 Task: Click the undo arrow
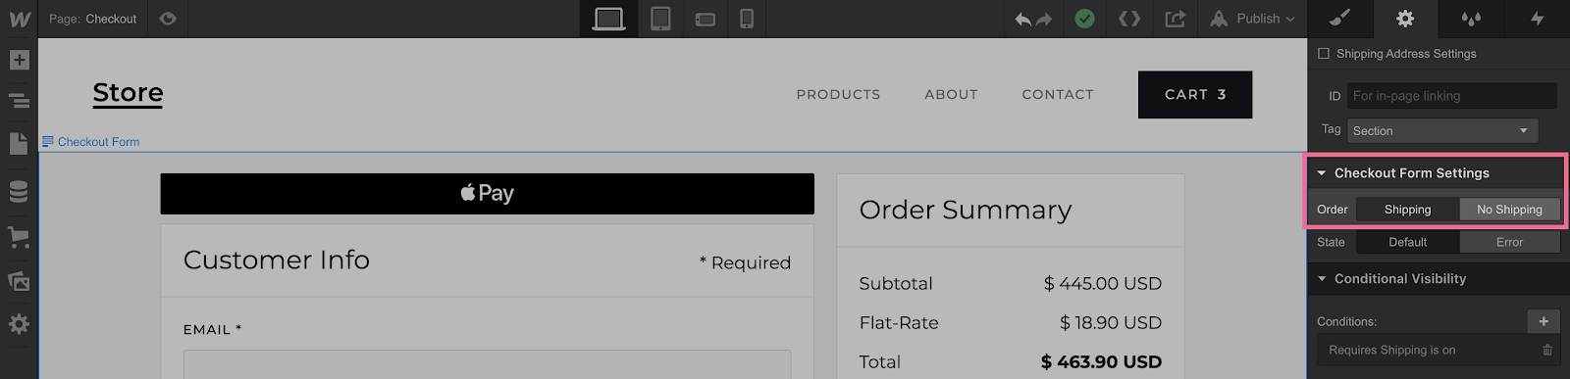pos(1022,19)
